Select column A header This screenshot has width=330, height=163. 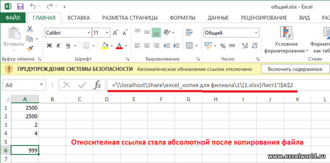click(25, 99)
